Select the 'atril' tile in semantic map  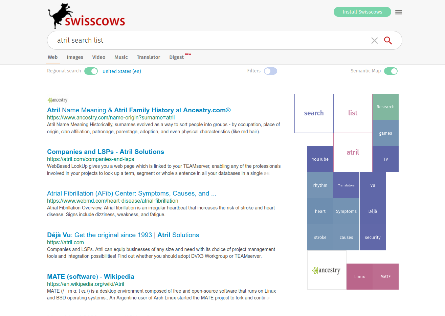pyautogui.click(x=353, y=153)
